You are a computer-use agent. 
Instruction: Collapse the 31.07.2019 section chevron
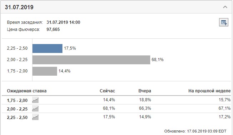(x=225, y=7)
